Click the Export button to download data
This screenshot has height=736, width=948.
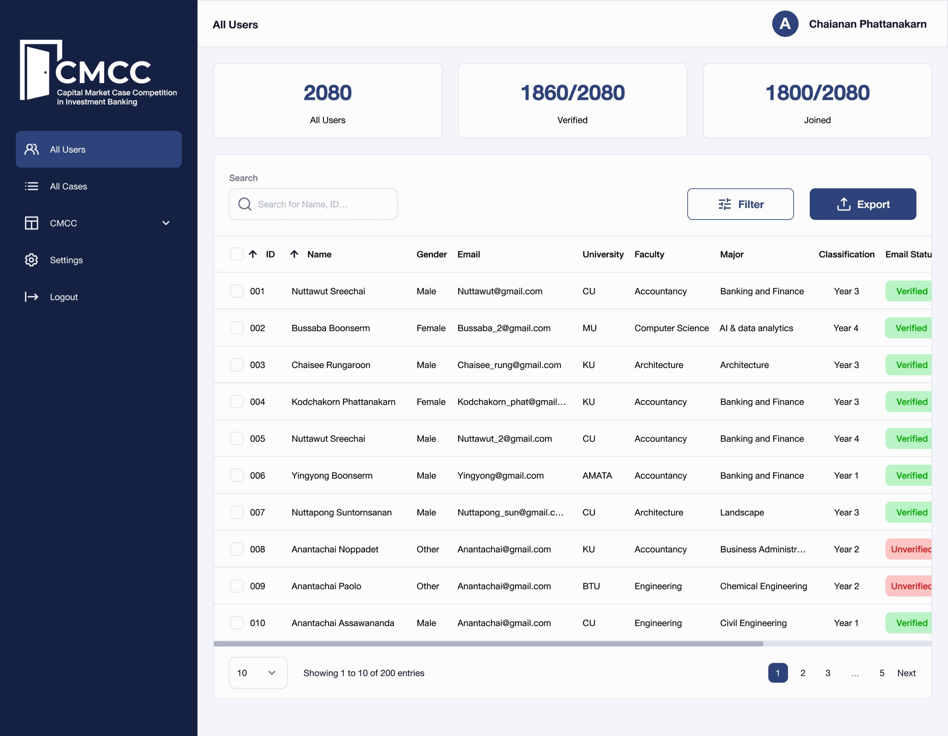coord(862,204)
